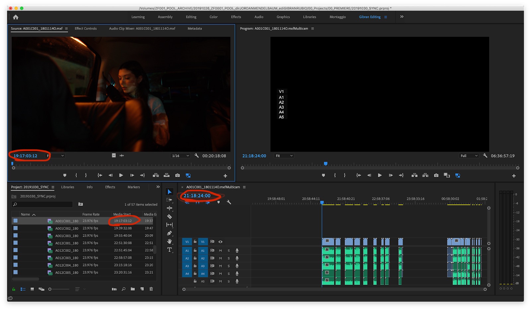
Task: Mute the A2 audio track
Action: pyautogui.click(x=220, y=258)
